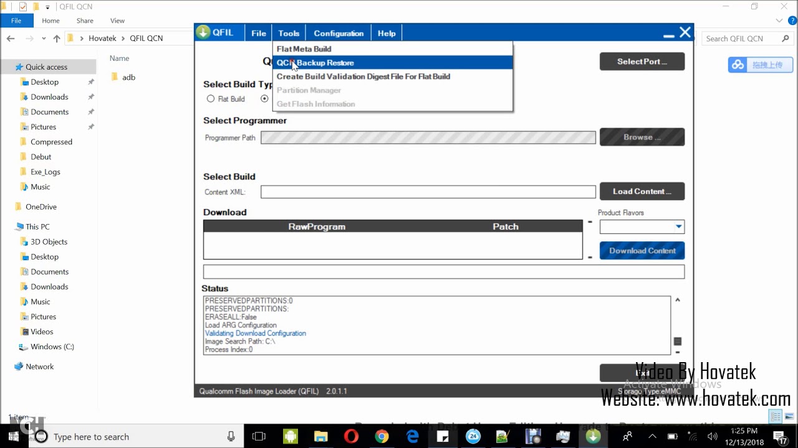
Task: Open Exe_Logs folder in navigation pane
Action: coord(45,172)
